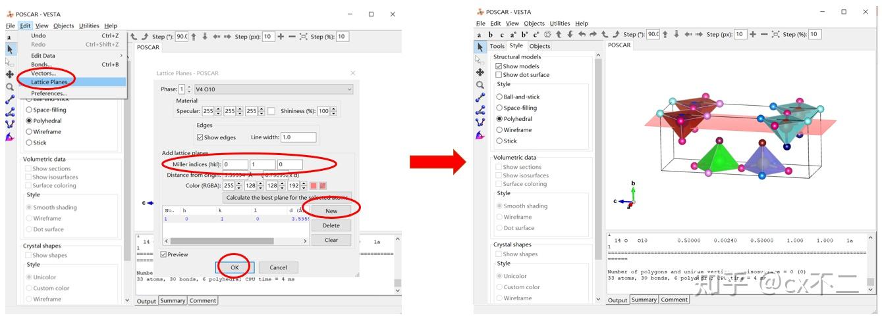Screen dimensions: 882x320
Task: View along c axis in right window toolbar
Action: 502,34
